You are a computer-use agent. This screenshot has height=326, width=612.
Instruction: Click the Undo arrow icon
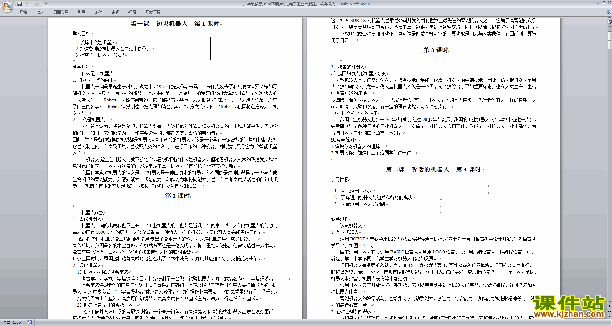(26, 4)
